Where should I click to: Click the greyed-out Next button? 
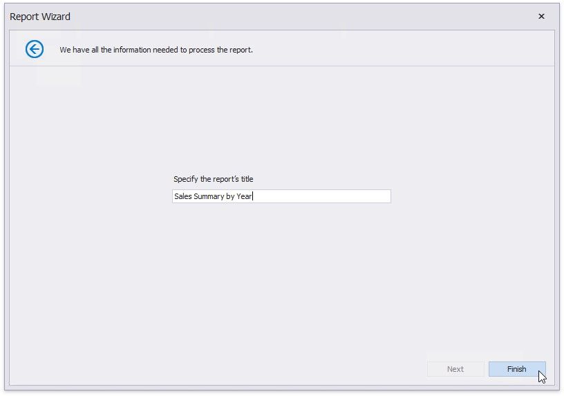click(455, 369)
